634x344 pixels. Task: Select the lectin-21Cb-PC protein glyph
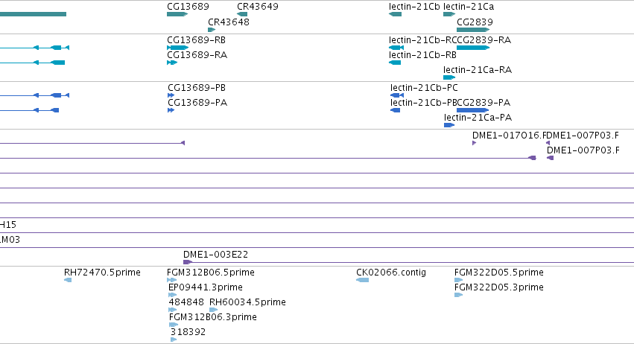397,95
